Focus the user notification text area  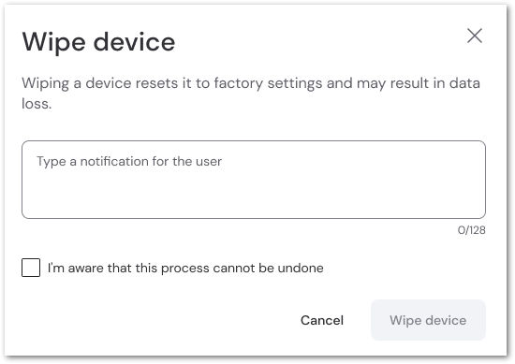click(254, 180)
